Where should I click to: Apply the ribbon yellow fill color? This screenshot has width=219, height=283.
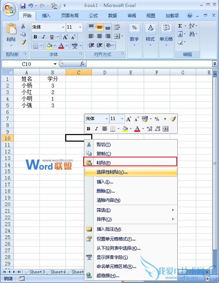coord(49,46)
